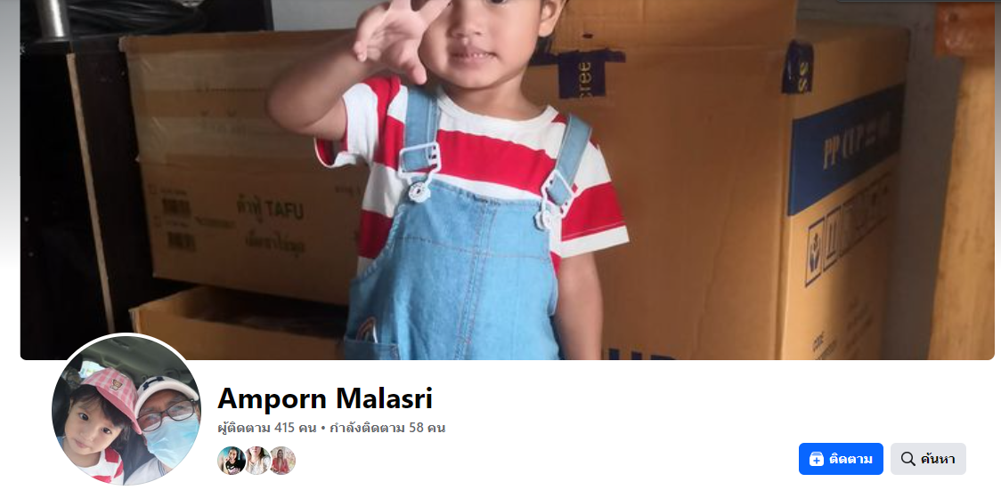View the 58 following list
The image size is (1001, 498).
(x=387, y=428)
